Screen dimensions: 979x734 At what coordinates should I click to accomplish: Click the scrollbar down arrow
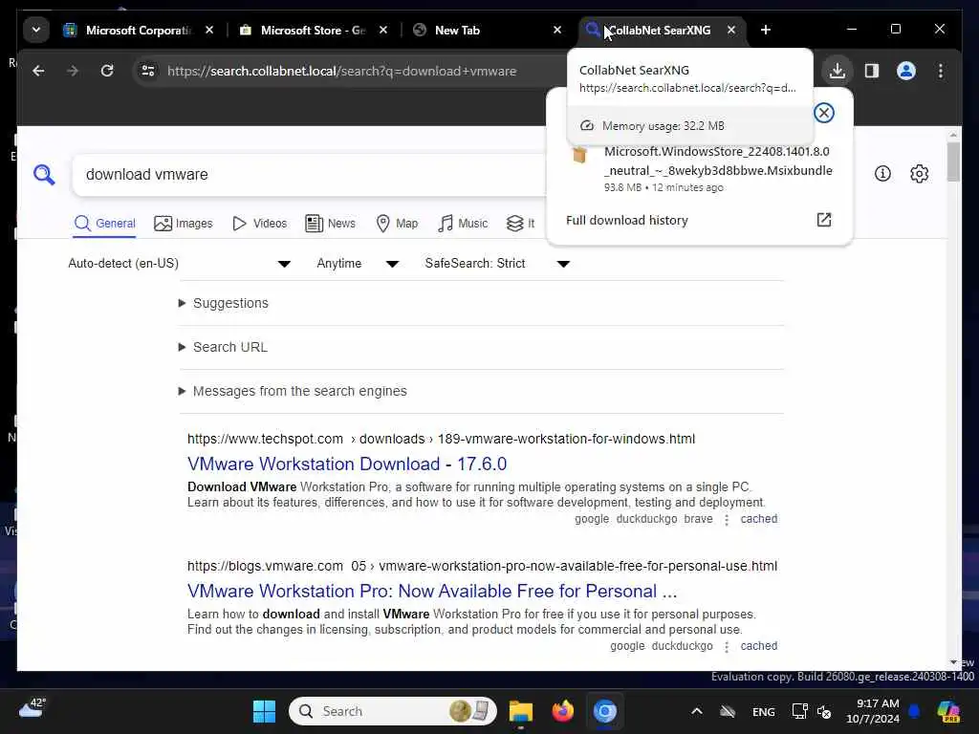click(953, 662)
